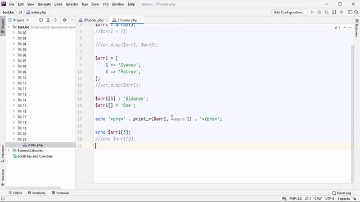Click Collapse All in Project panel
The height and width of the screenshot is (202, 360).
(55, 20)
